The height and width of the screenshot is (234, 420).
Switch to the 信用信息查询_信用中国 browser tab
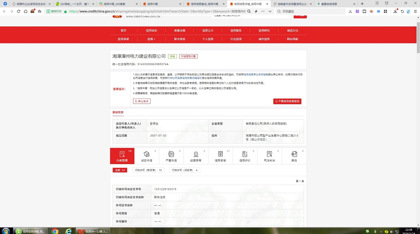click(x=205, y=4)
